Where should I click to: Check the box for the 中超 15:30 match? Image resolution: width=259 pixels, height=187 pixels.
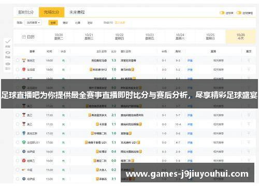tap(18, 170)
